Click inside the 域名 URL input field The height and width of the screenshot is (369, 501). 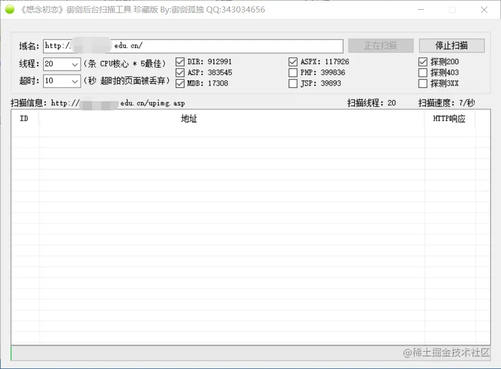coord(189,45)
